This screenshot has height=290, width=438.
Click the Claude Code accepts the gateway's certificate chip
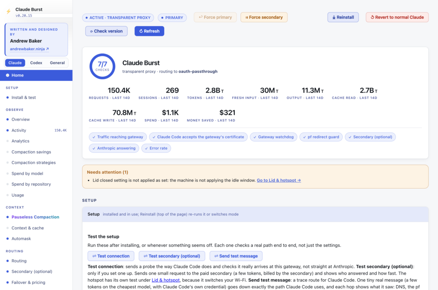(x=198, y=137)
